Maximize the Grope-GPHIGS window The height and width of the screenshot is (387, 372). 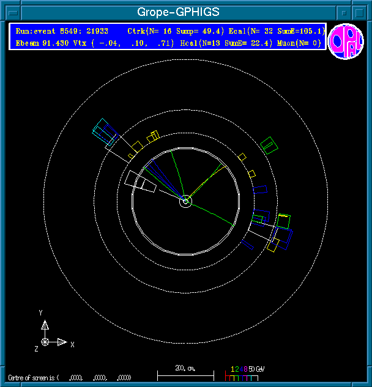[362, 12]
